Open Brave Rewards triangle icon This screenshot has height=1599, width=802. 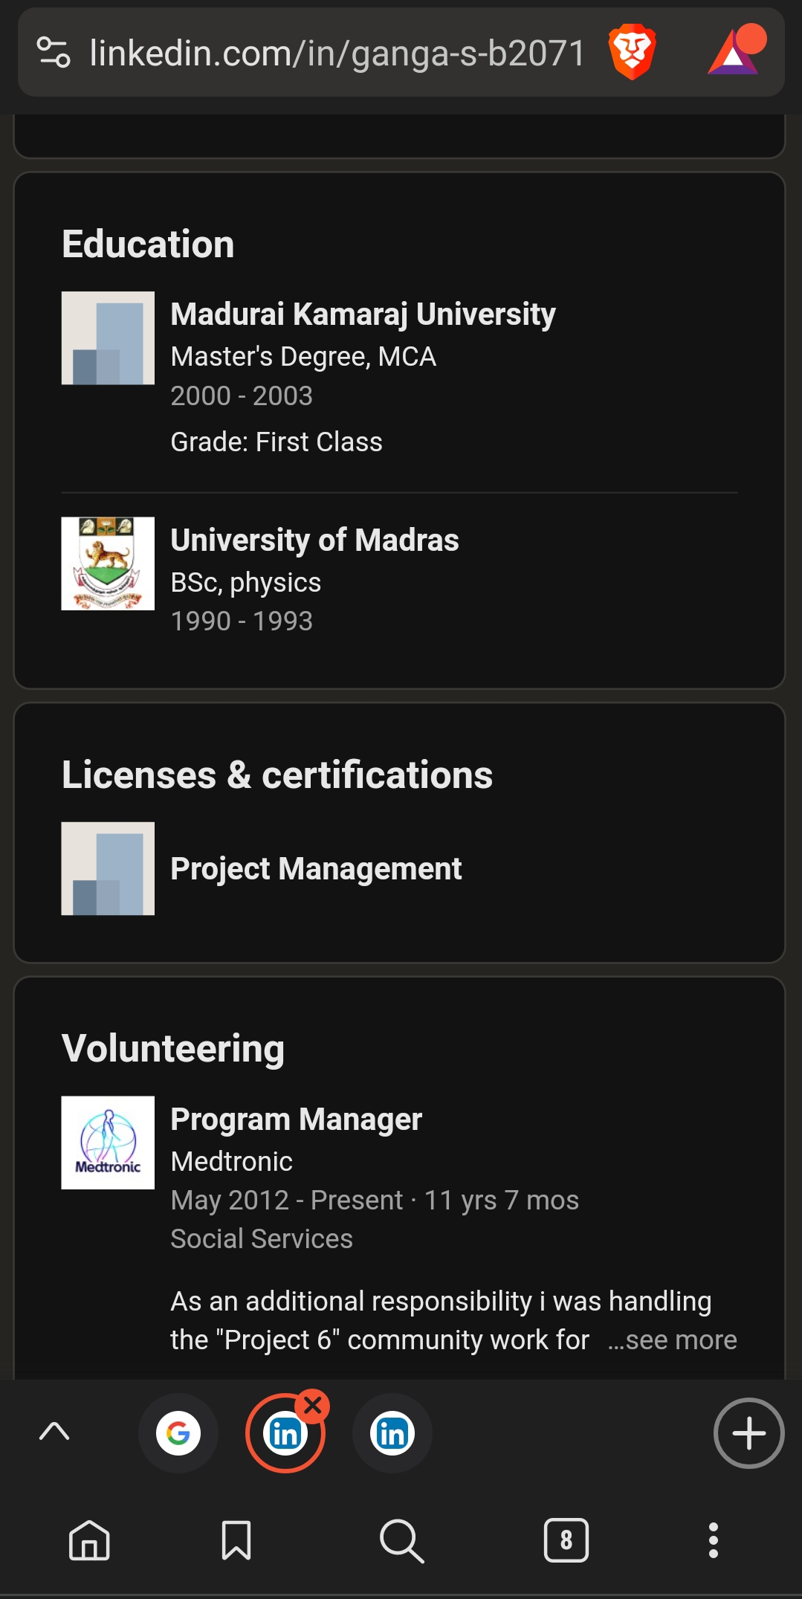click(734, 52)
